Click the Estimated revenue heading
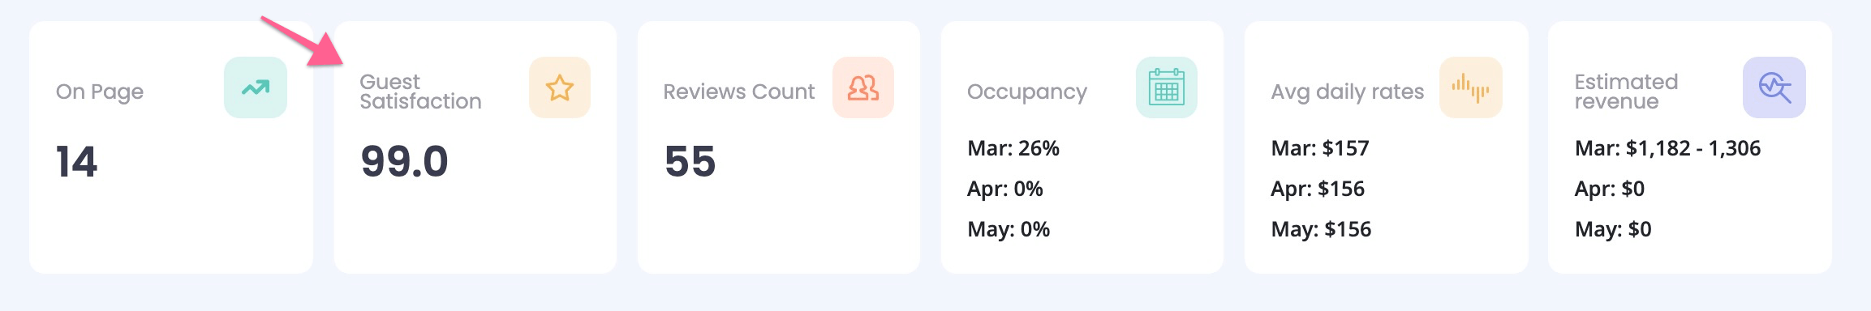 point(1626,92)
